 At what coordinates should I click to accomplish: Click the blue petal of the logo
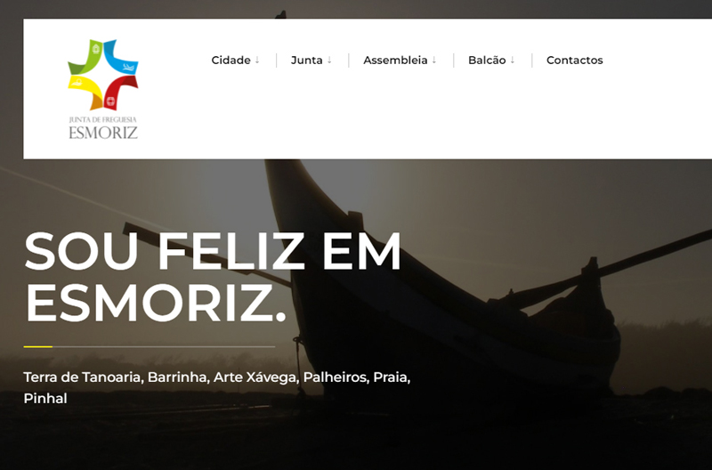click(121, 57)
